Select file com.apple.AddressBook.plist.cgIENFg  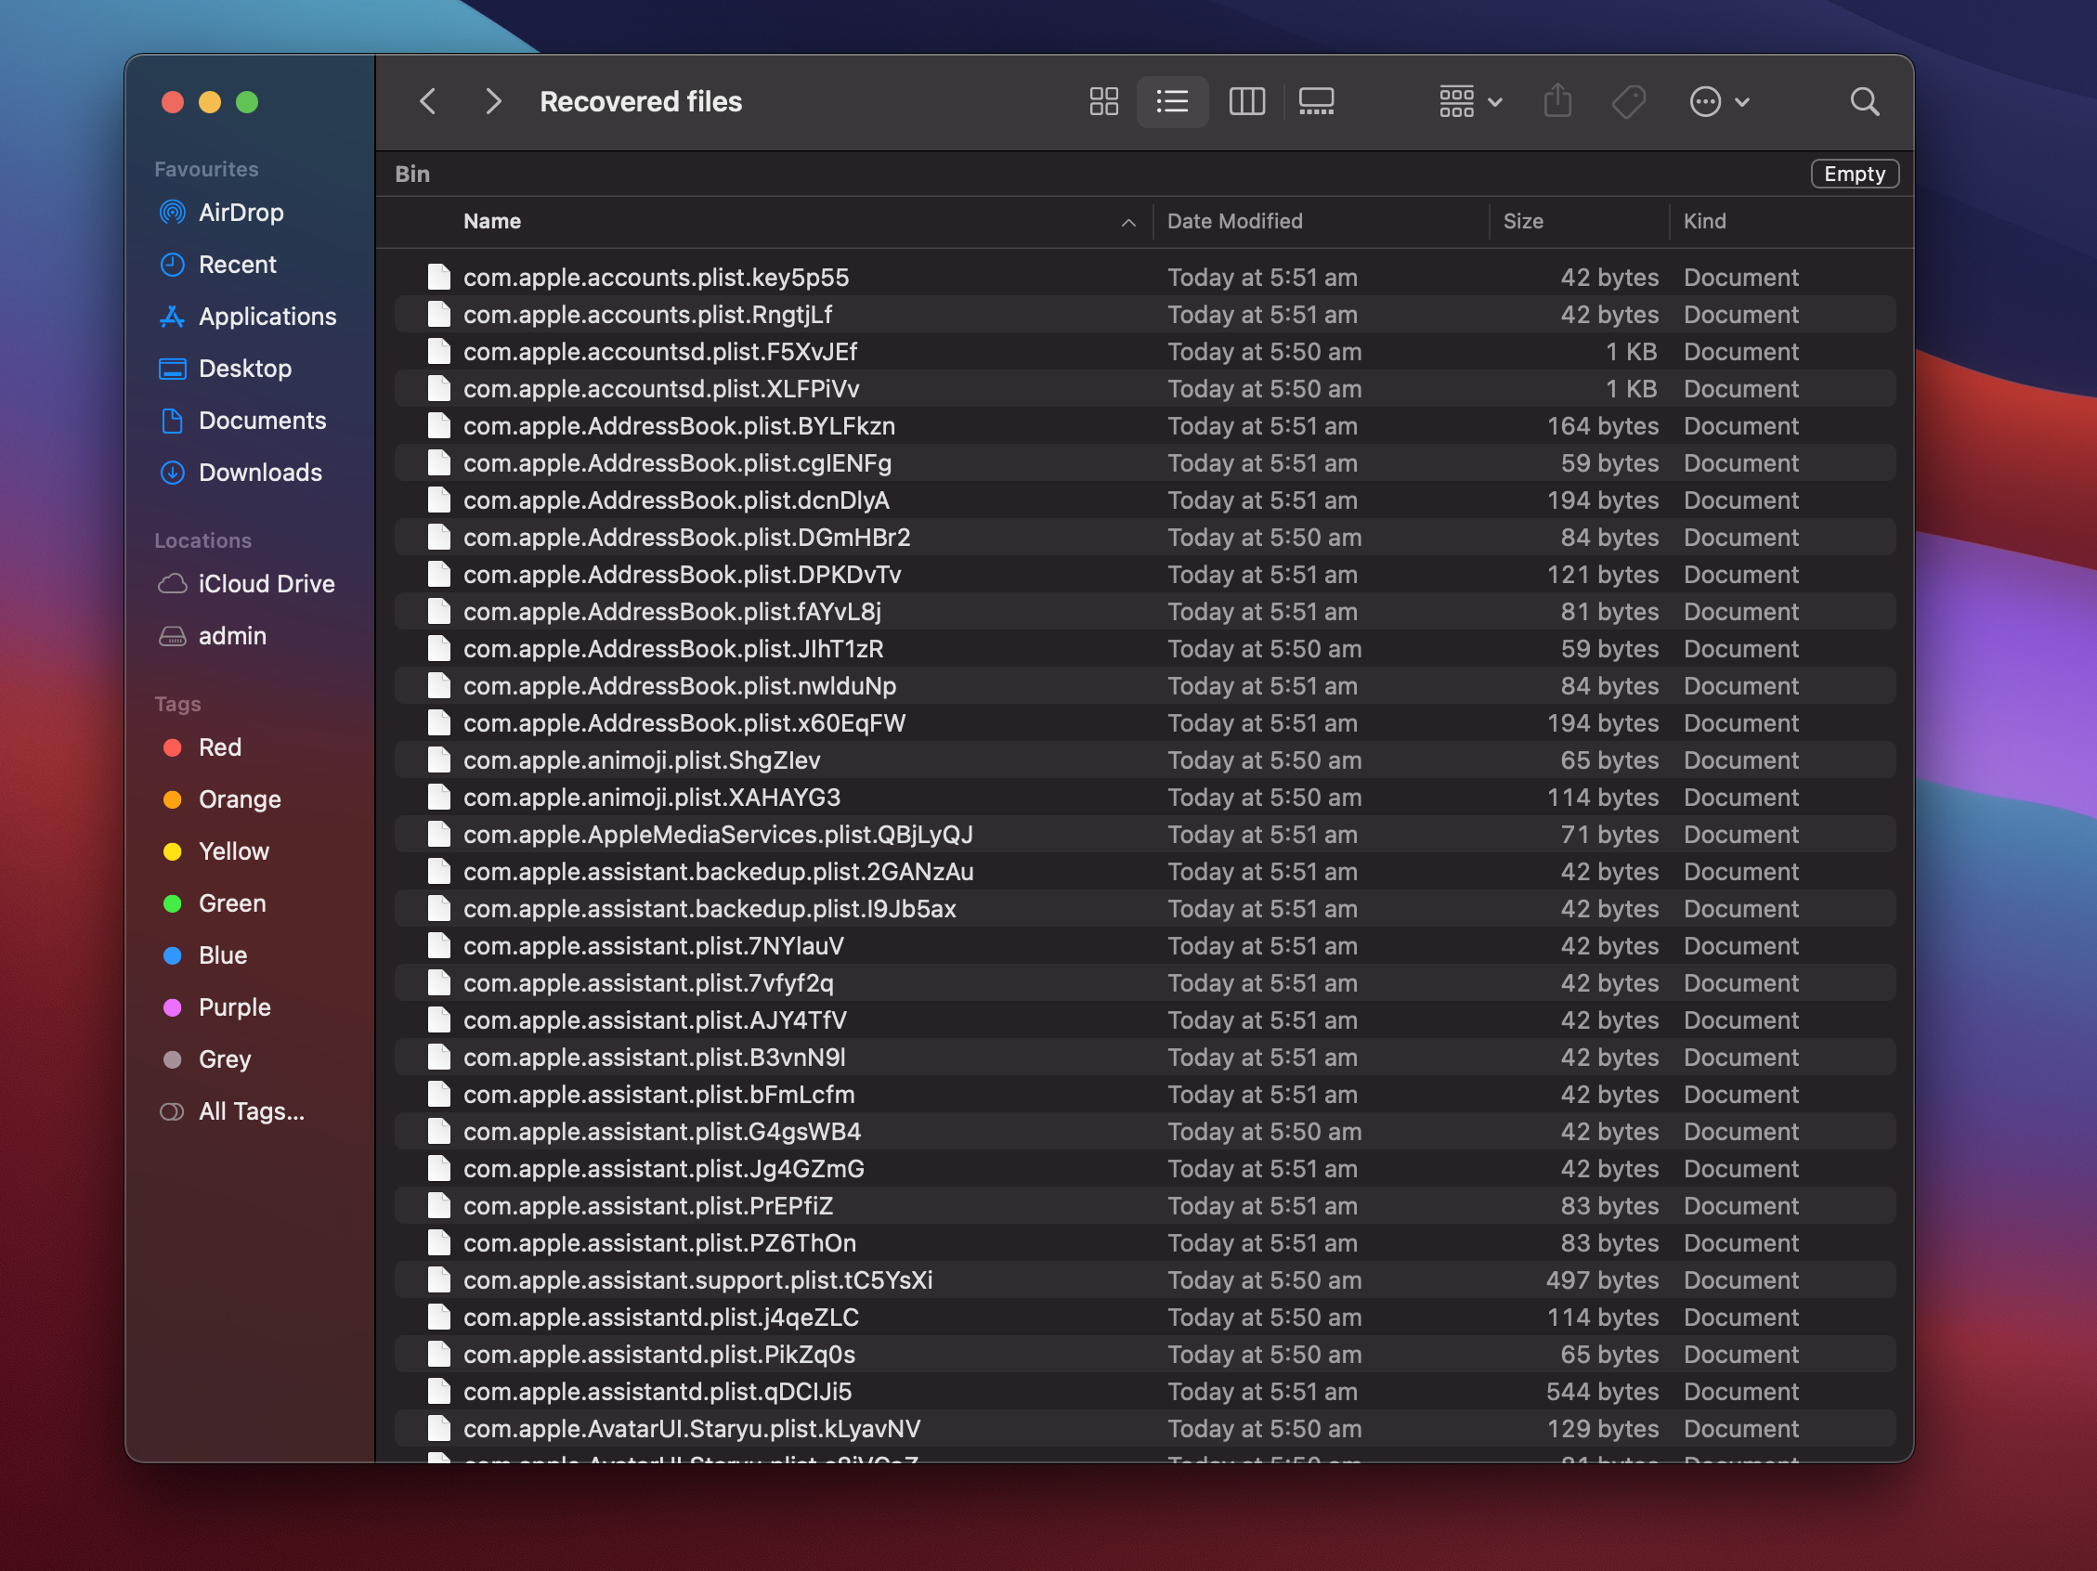(1144, 463)
